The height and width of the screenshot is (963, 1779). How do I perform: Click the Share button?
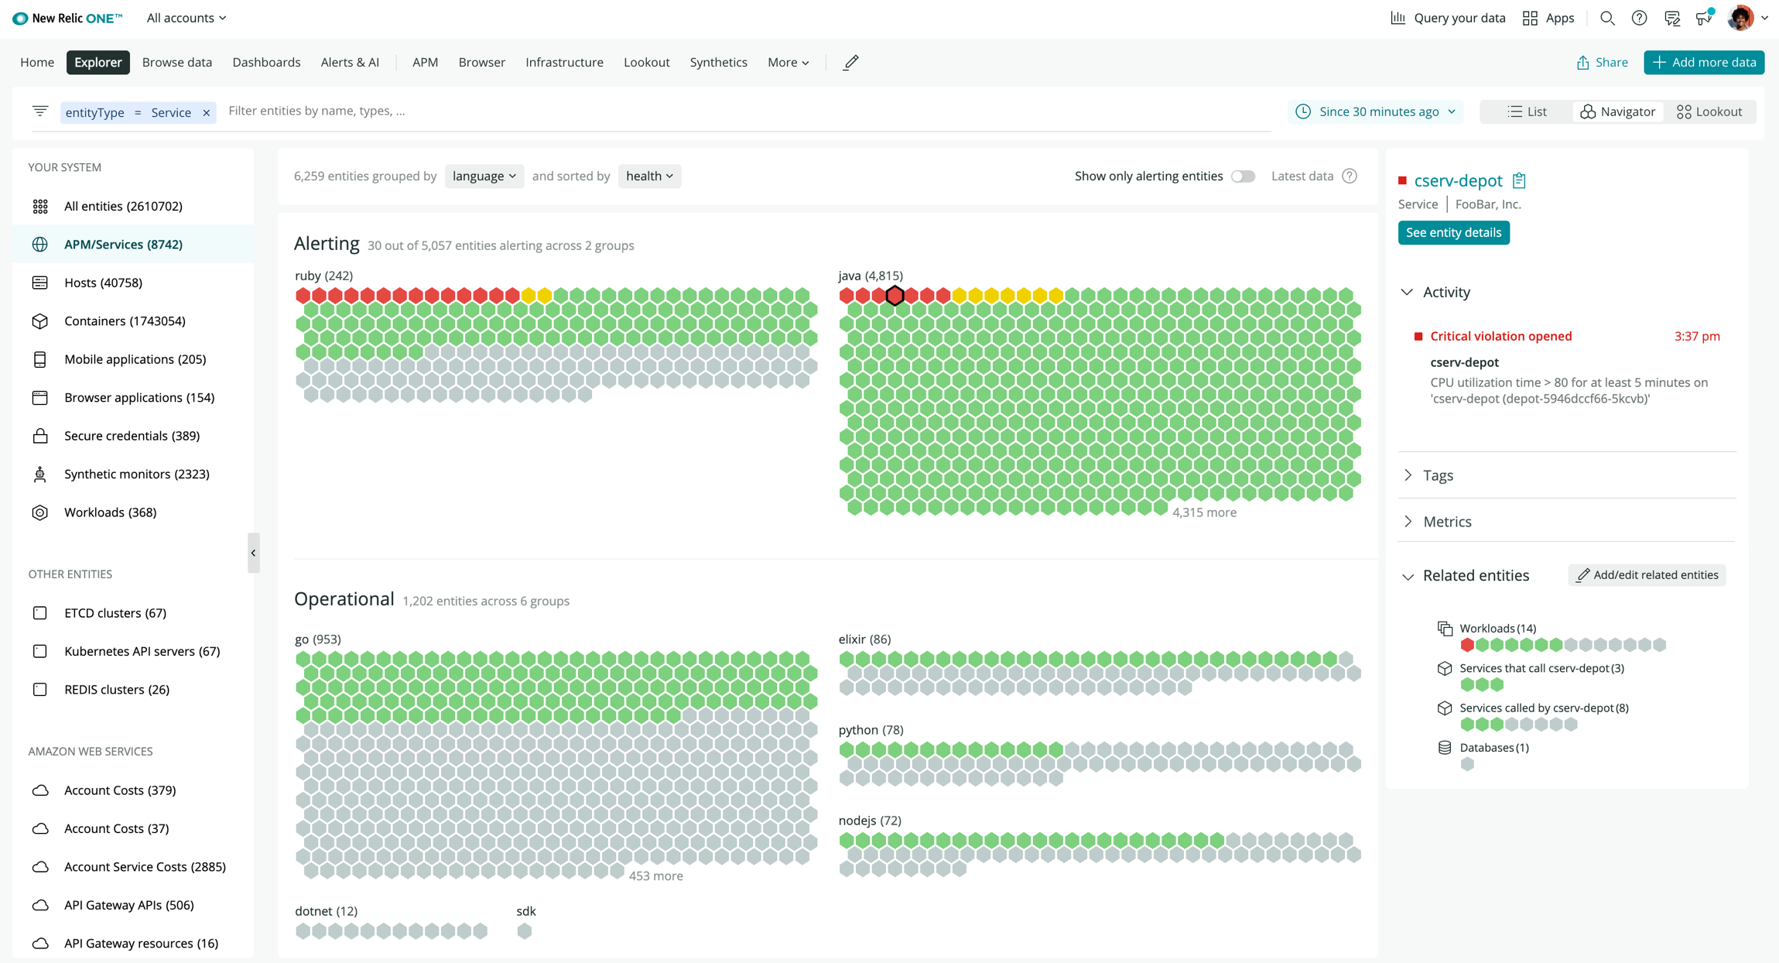point(1602,62)
